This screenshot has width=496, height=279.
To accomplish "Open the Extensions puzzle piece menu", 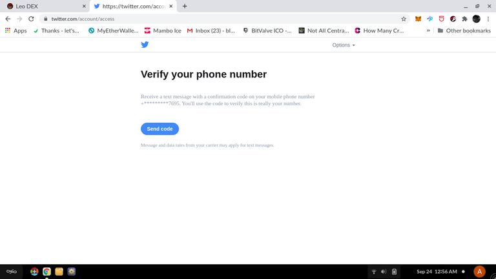I will tap(464, 19).
